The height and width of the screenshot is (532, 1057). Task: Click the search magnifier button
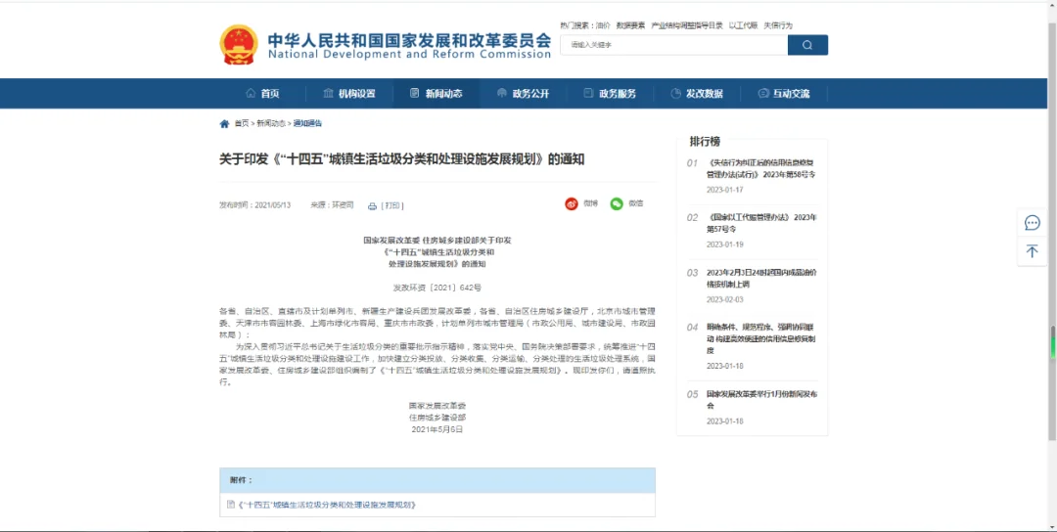pyautogui.click(x=806, y=45)
